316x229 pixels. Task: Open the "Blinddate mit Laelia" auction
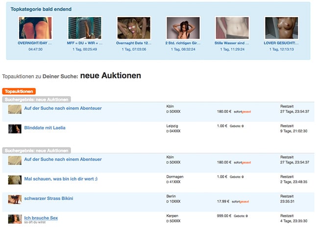click(x=45, y=128)
